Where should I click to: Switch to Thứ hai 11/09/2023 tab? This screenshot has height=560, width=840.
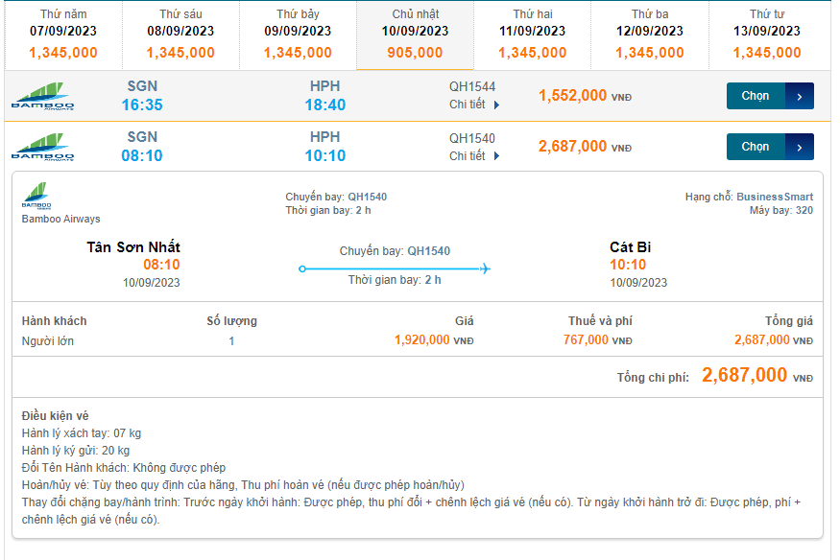(x=532, y=35)
